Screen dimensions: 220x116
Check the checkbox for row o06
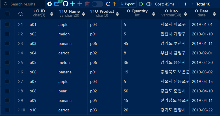(7, 72)
